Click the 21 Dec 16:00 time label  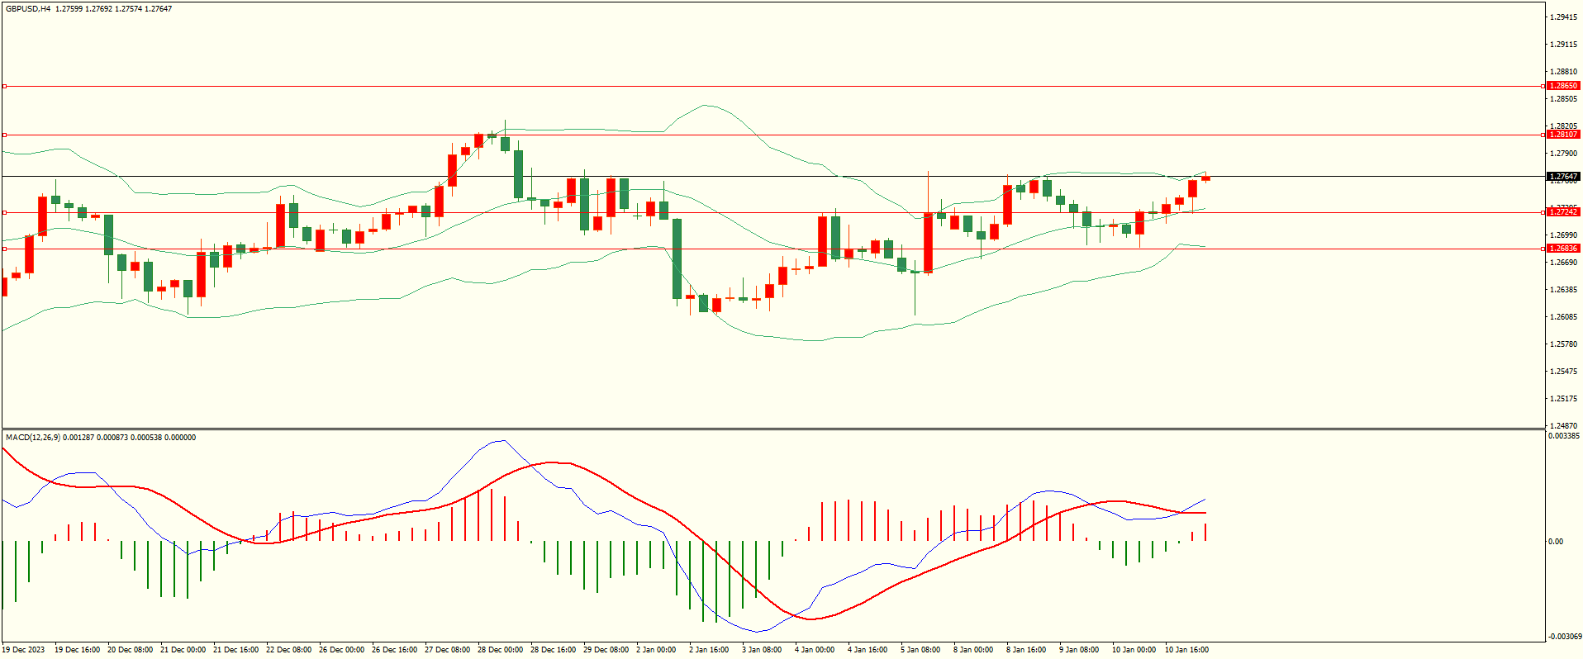click(x=236, y=650)
